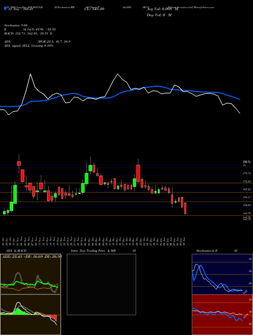Click the RSI 14/3: 49.96 / 35.92 value
The height and width of the screenshot is (335, 253).
[30, 29]
